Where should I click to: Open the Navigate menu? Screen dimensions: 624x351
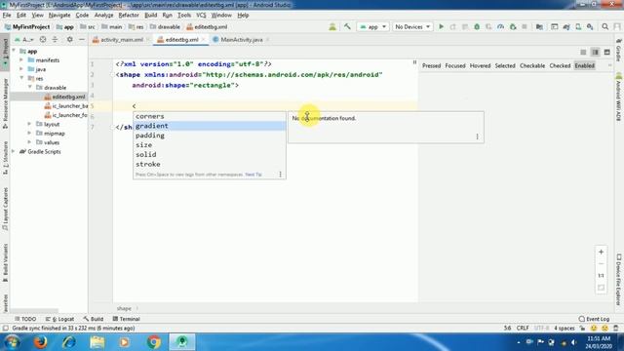click(59, 16)
